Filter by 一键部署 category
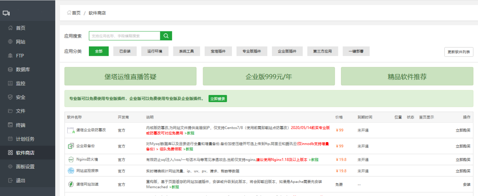The height and width of the screenshot is (196, 478). click(356, 51)
